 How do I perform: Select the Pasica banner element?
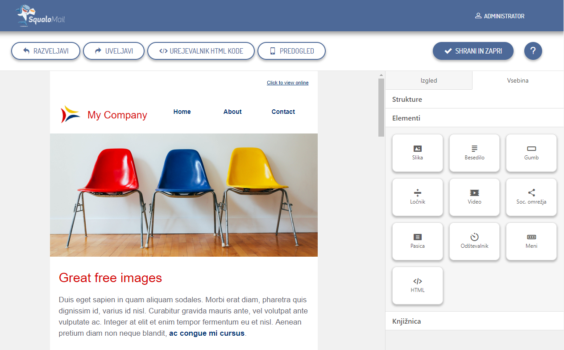(418, 241)
